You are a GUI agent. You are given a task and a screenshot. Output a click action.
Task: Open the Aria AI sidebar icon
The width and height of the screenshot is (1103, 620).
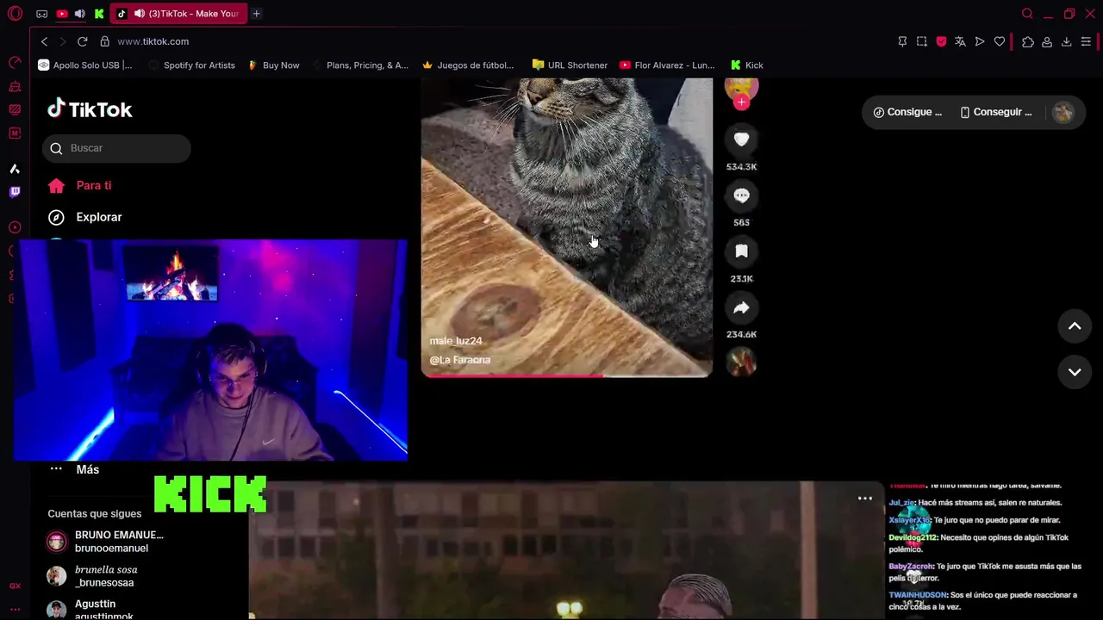15,169
